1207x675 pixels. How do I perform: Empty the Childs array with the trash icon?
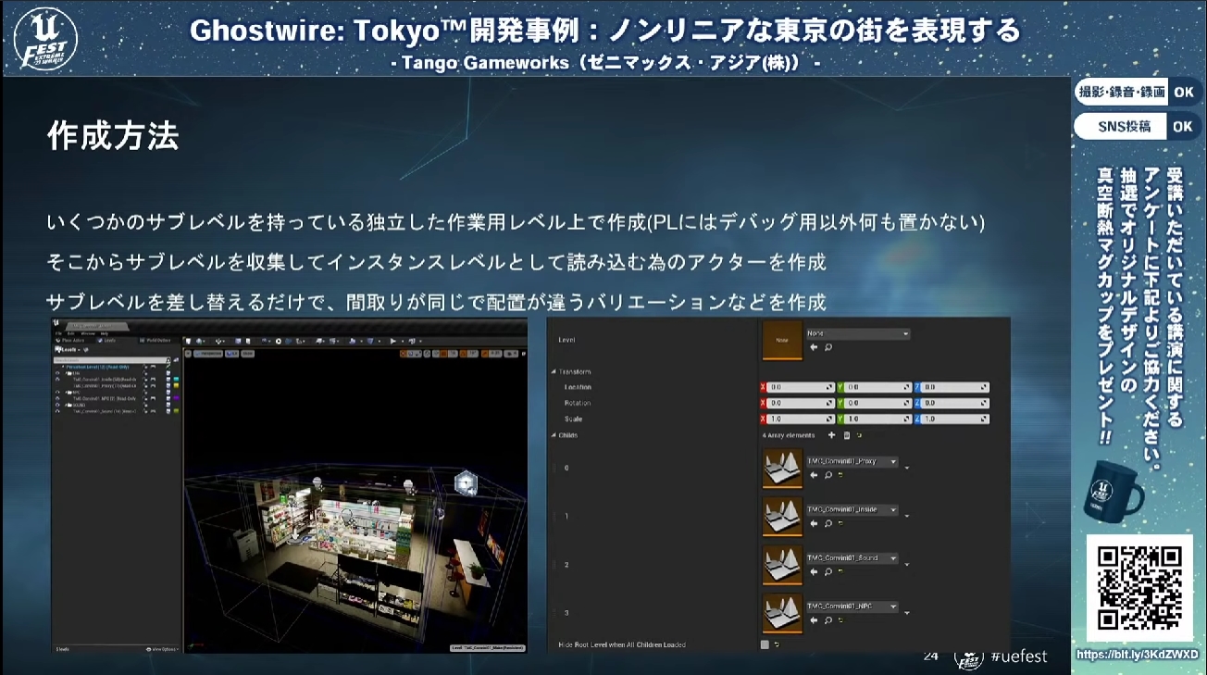(846, 435)
